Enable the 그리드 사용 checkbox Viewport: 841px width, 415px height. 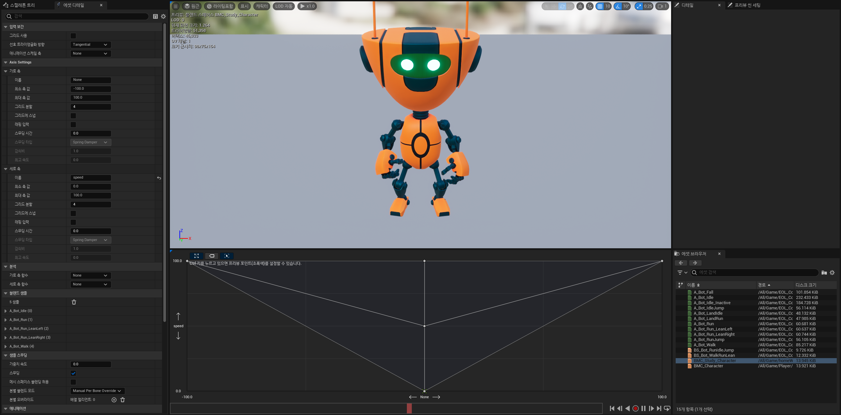(x=73, y=36)
